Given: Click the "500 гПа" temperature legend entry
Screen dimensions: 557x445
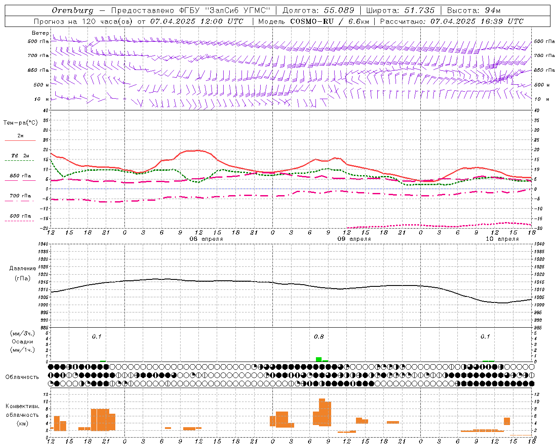Looking at the screenshot, I should [20, 217].
